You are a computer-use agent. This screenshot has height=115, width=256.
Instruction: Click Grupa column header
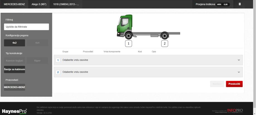click(x=65, y=52)
